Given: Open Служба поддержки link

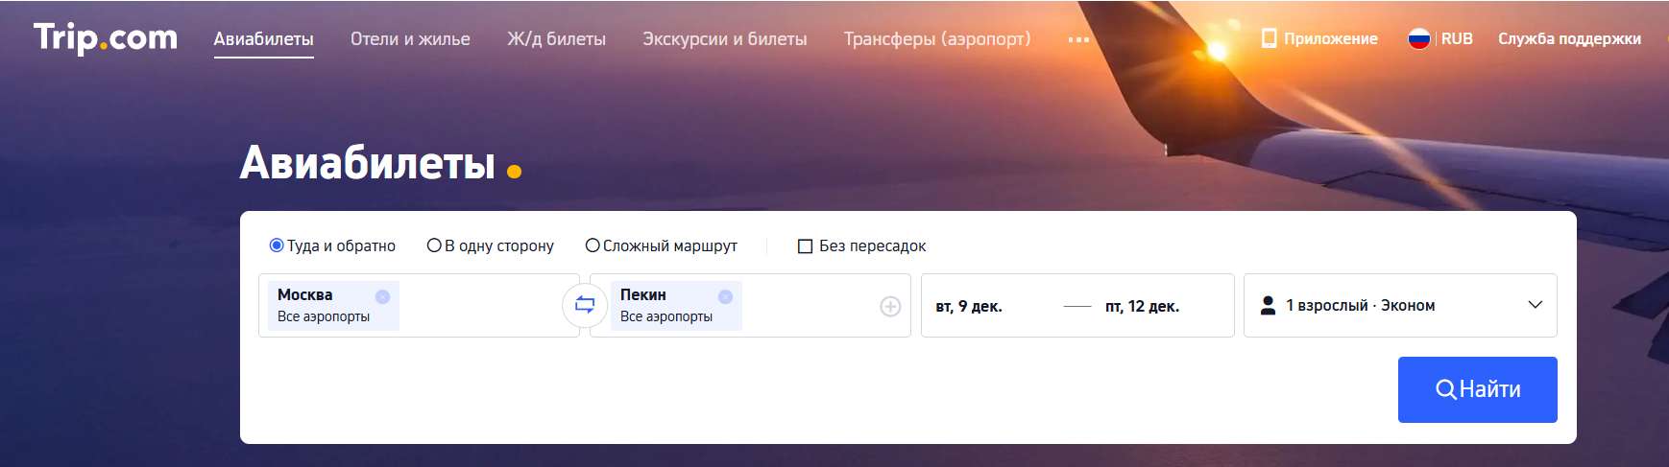Looking at the screenshot, I should 1569,38.
